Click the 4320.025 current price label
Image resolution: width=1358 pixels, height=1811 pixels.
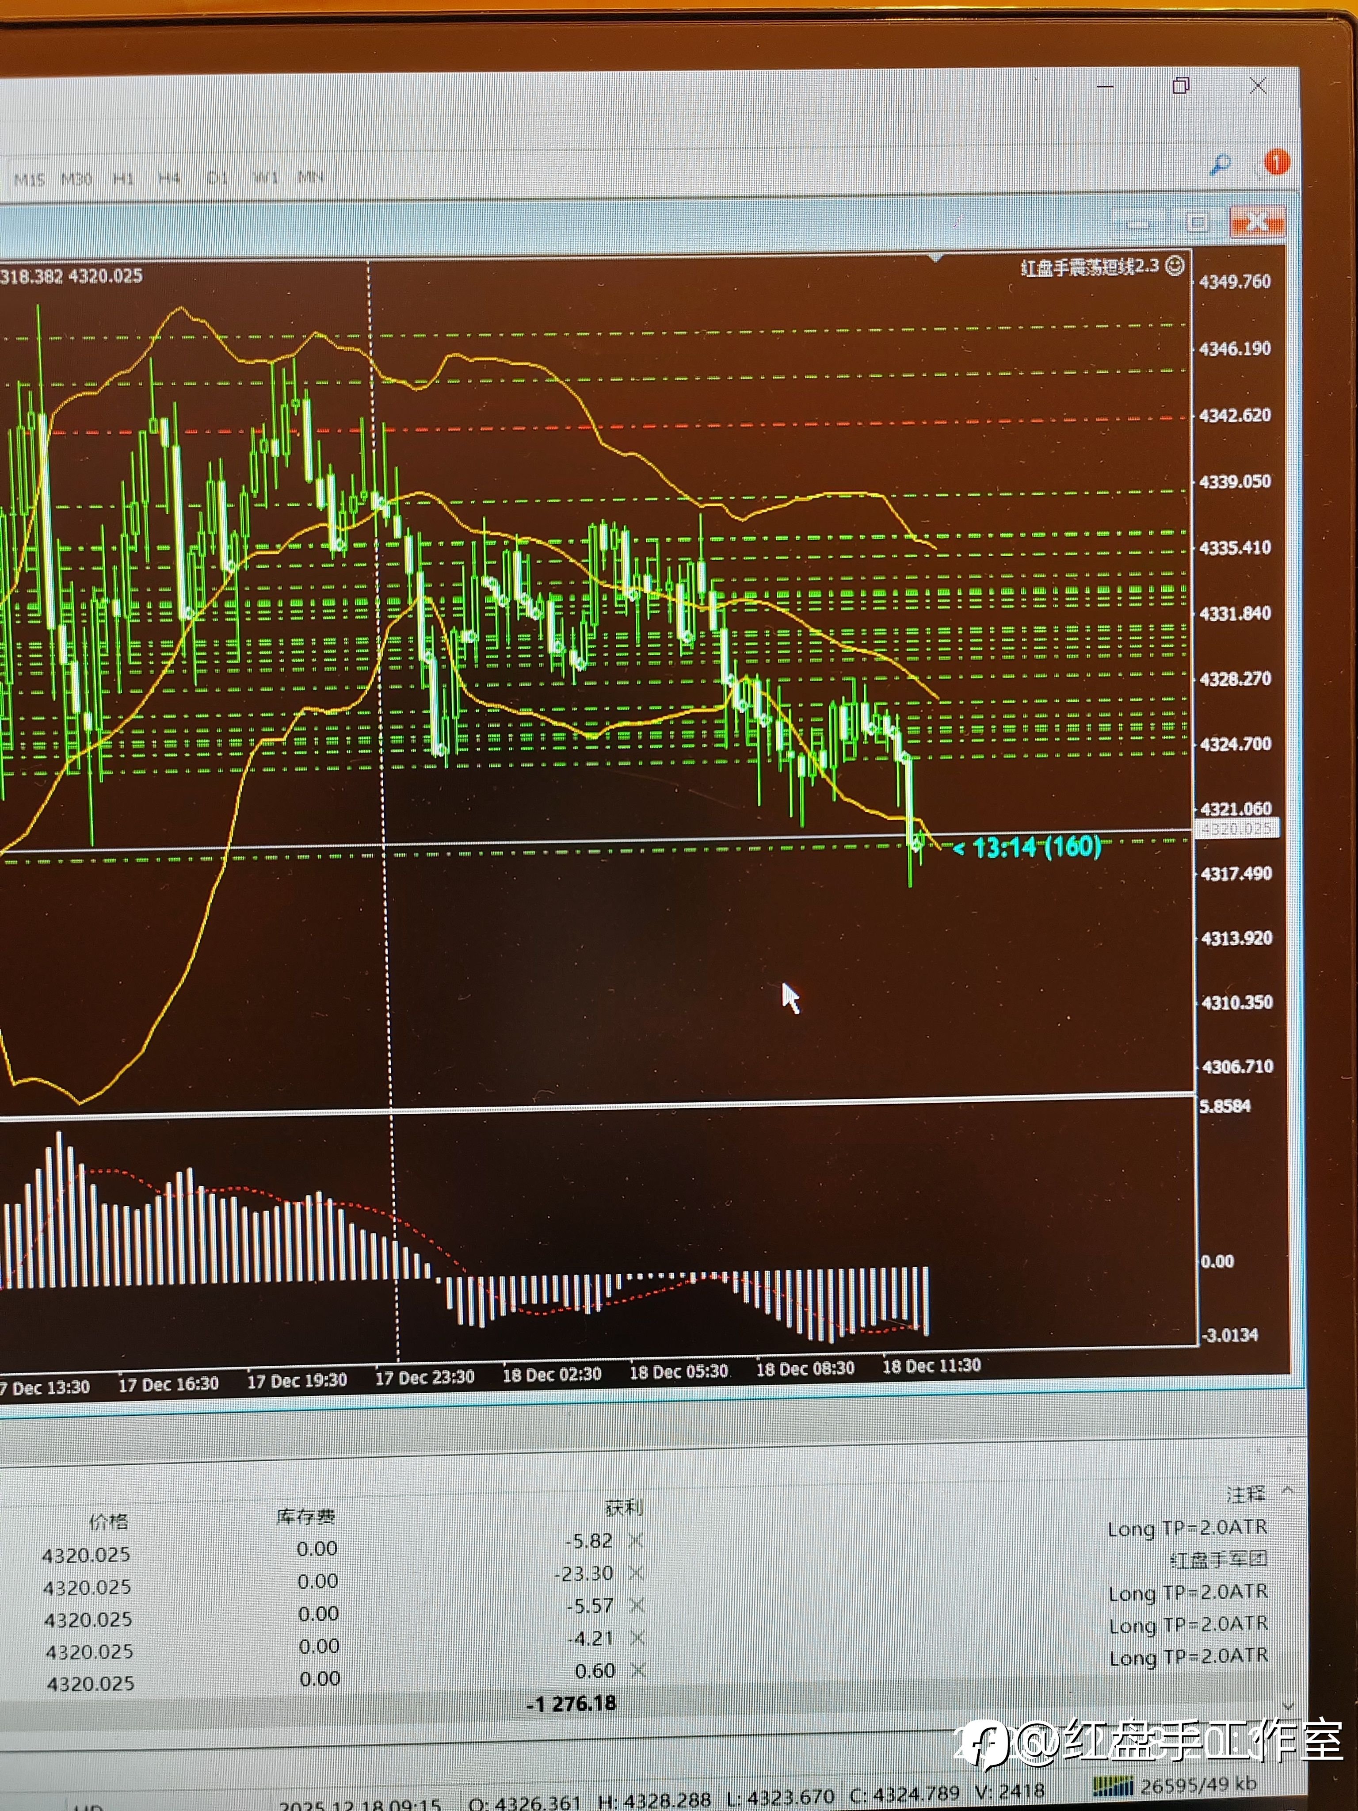1236,829
